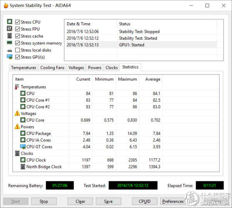Close the System Stability Test window
The width and height of the screenshot is (232, 208).
224,6
